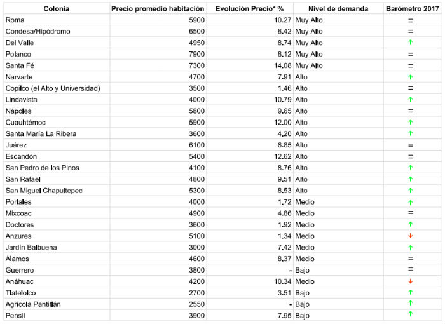Click the Copilco (el Alto y Universidad) cell
Image resolution: width=445 pixels, height=324 pixels.
pos(53,88)
